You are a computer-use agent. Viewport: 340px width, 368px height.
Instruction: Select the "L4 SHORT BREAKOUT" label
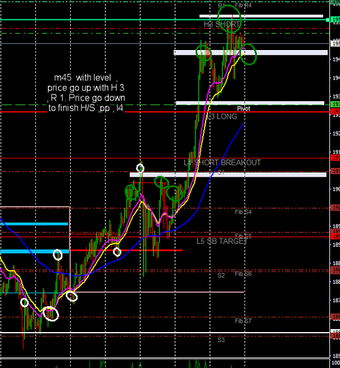tap(222, 163)
